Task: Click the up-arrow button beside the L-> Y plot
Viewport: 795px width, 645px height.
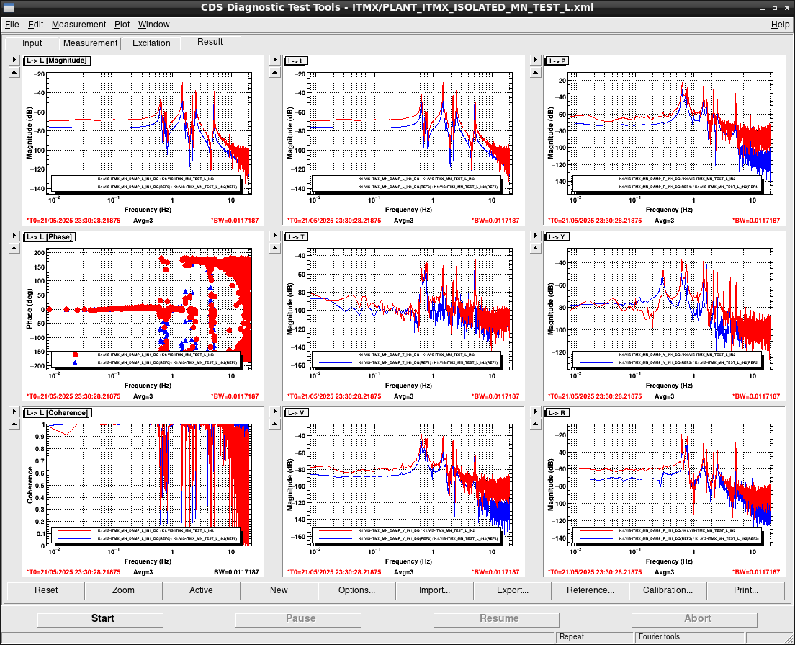Action: (536, 248)
